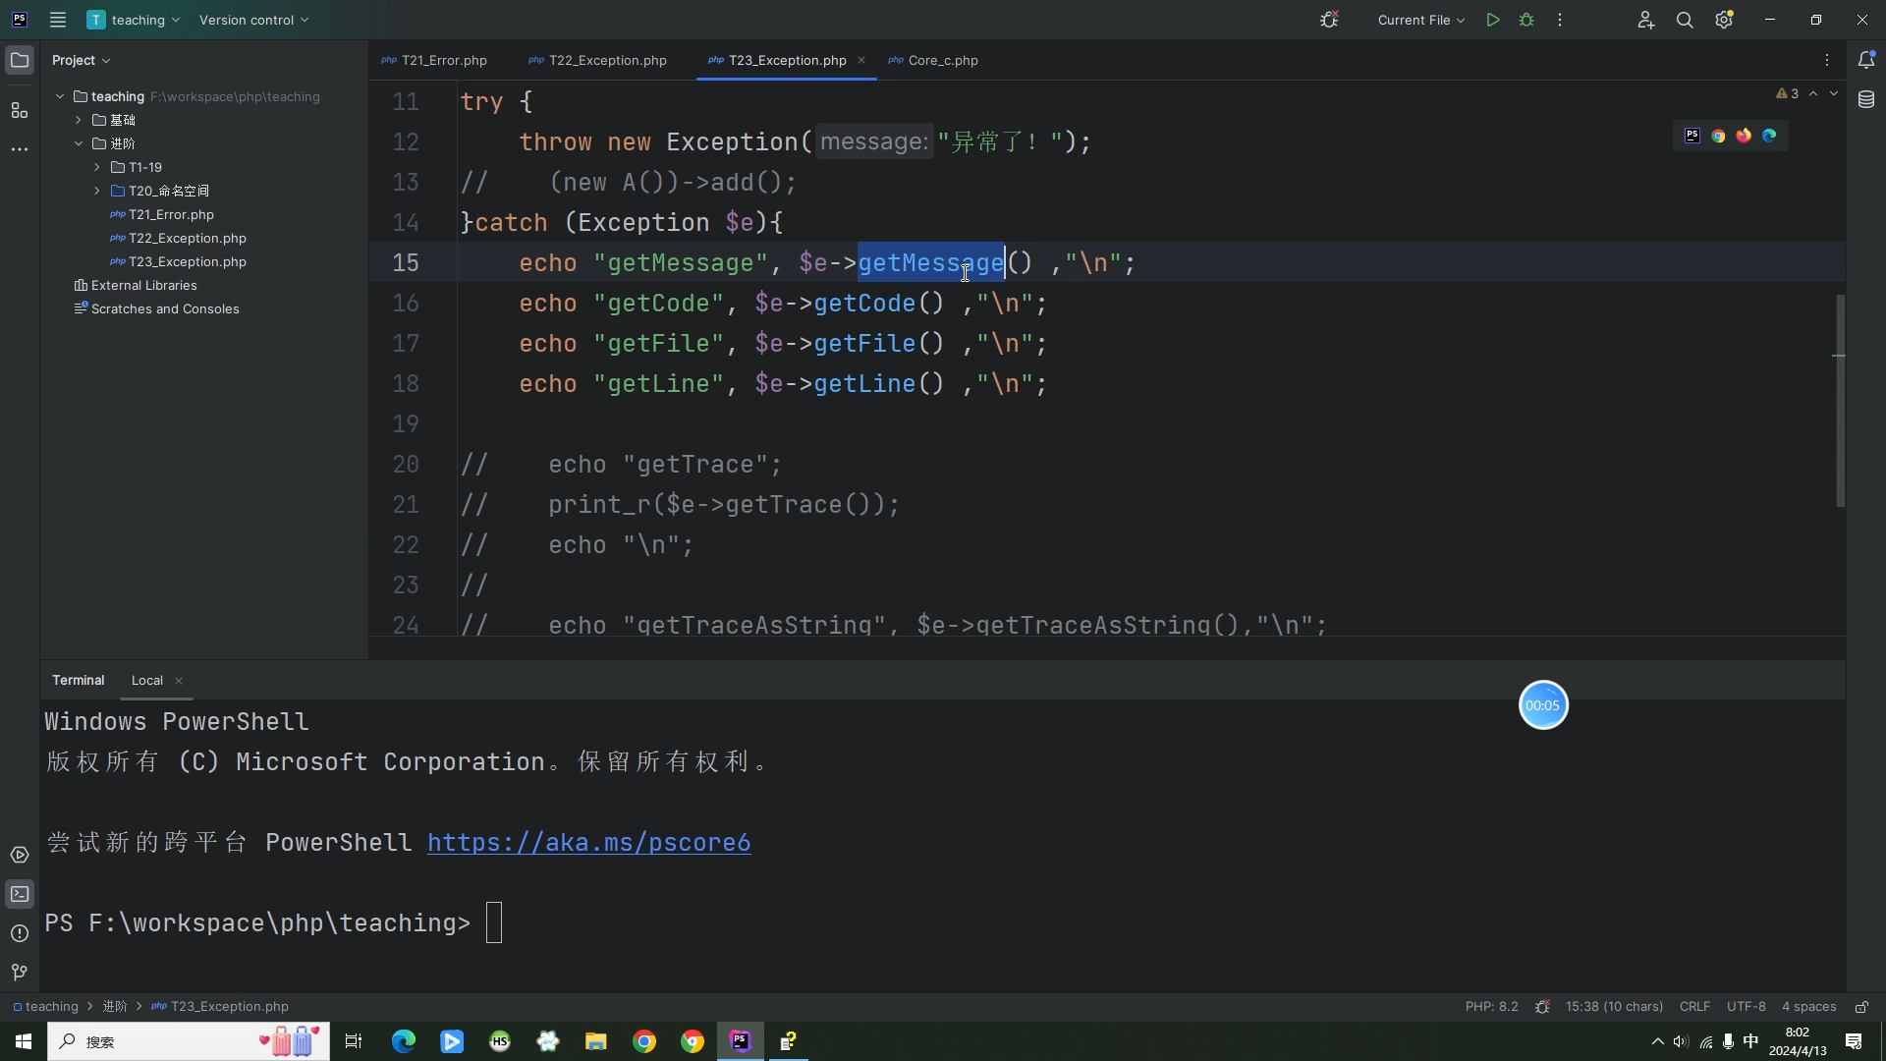Open the Project tool window icon
Screen dimensions: 1886x1061
[20, 60]
